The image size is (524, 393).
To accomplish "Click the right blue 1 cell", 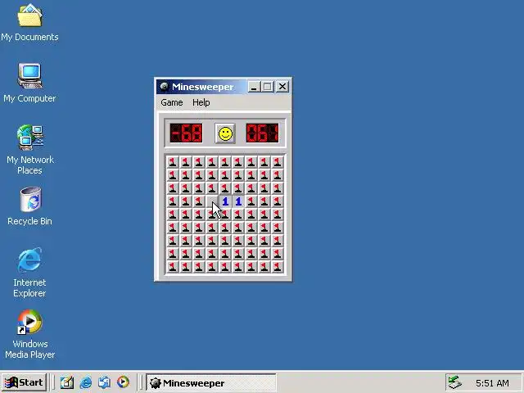I will coord(238,201).
